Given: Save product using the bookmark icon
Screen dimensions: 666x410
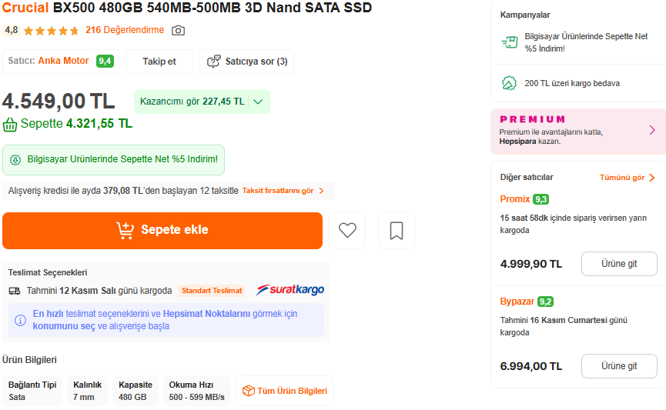Looking at the screenshot, I should (397, 230).
